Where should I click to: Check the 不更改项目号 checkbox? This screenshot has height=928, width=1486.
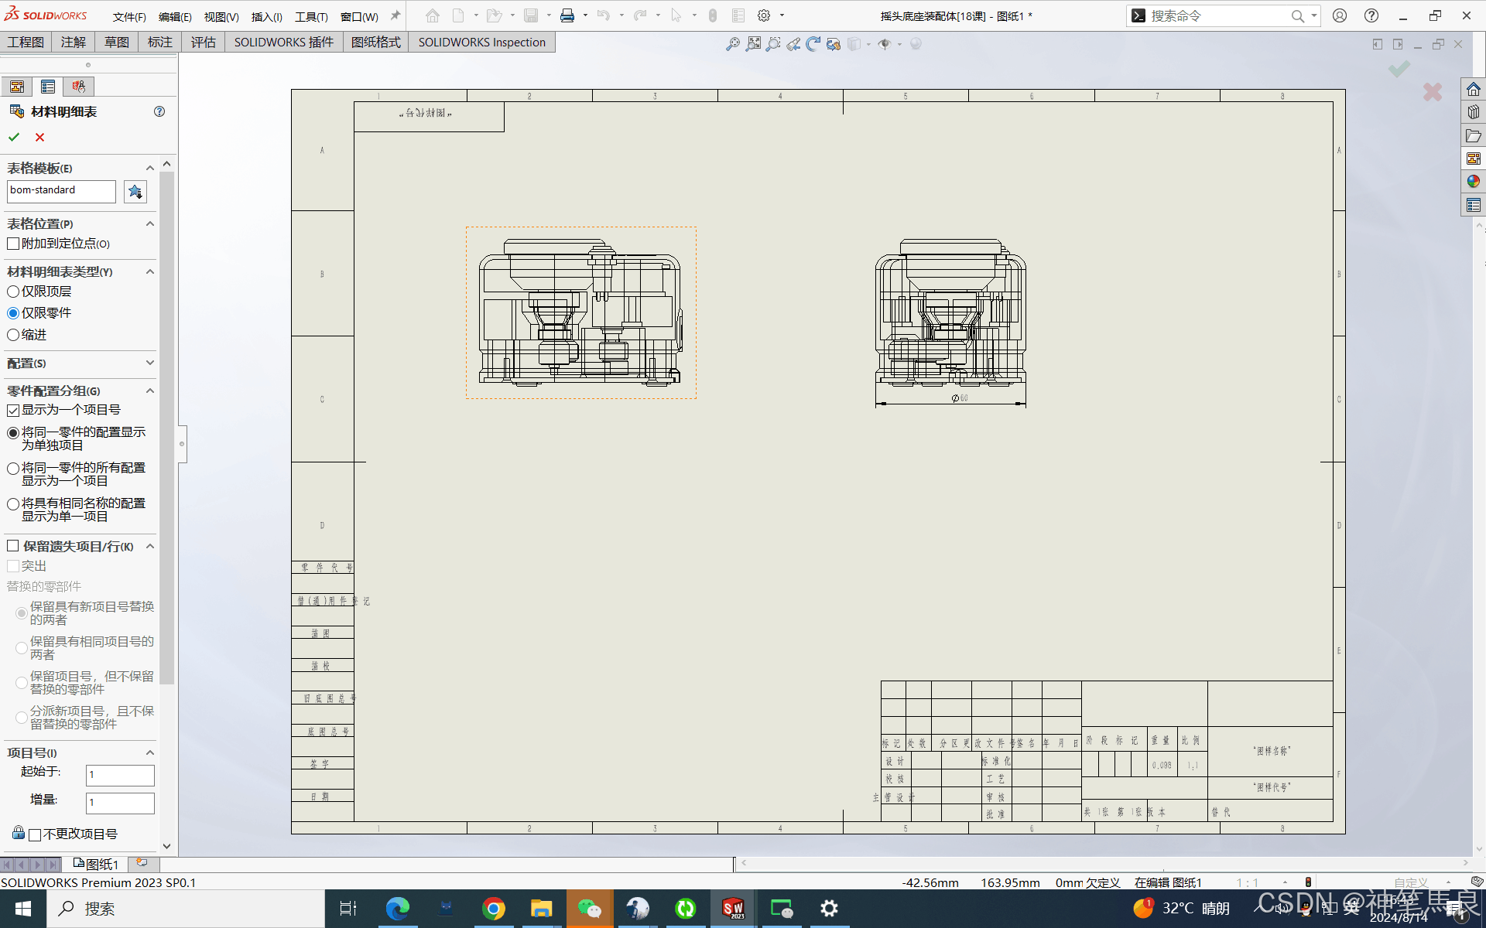click(35, 834)
